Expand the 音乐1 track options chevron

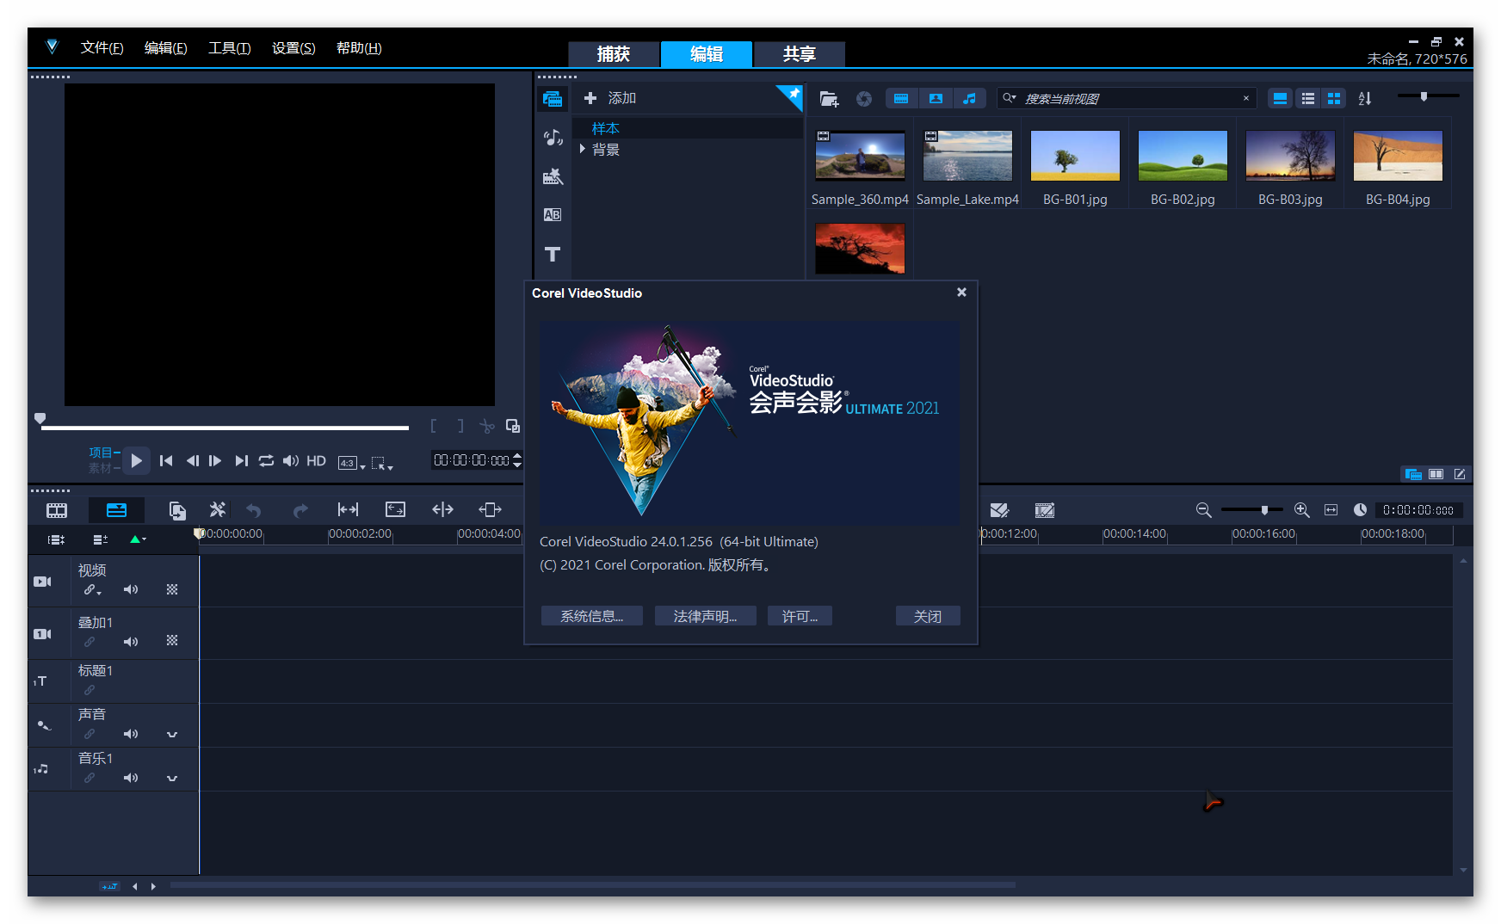point(172,778)
